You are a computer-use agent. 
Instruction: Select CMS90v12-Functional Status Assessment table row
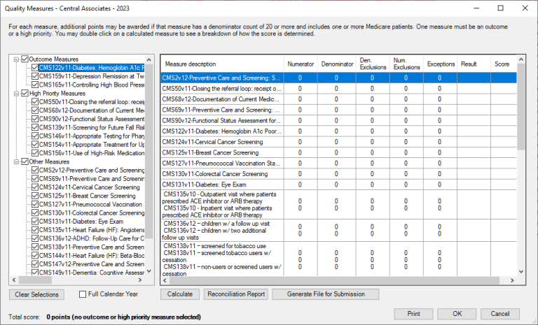338,120
